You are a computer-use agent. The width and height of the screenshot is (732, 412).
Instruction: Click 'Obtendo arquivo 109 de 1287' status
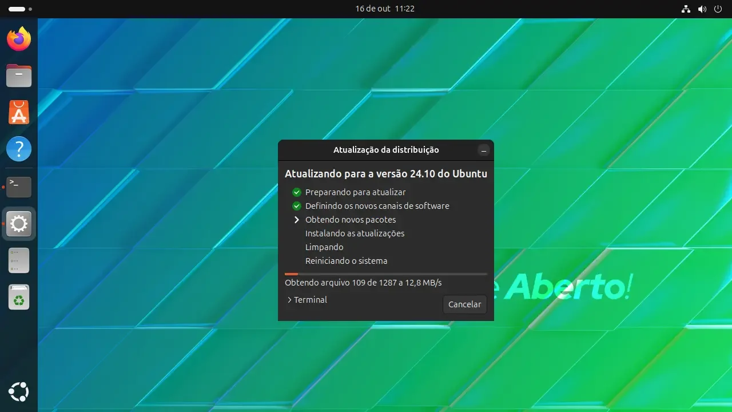click(363, 283)
